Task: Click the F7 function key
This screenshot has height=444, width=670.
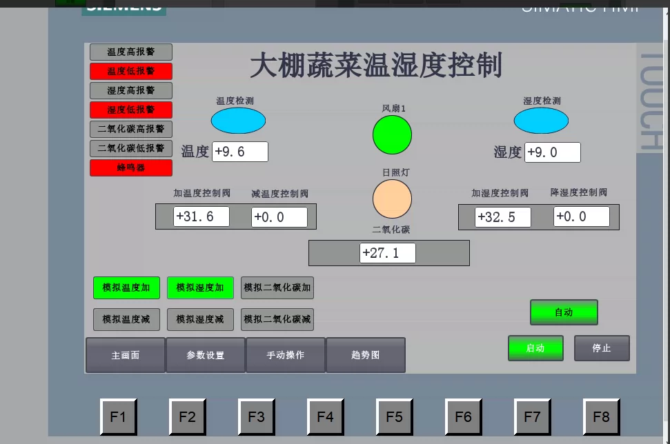Action: pos(533,416)
